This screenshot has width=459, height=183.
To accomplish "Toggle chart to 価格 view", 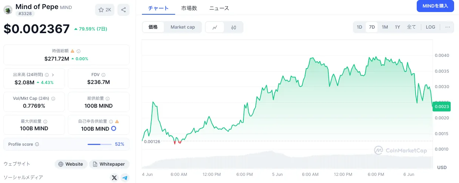I will pos(153,27).
